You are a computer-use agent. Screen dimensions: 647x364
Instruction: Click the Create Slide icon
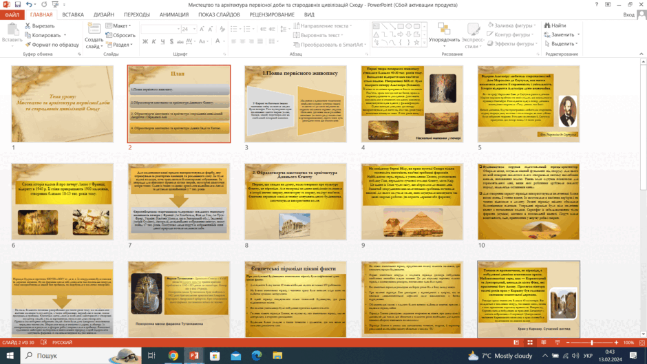tap(94, 29)
